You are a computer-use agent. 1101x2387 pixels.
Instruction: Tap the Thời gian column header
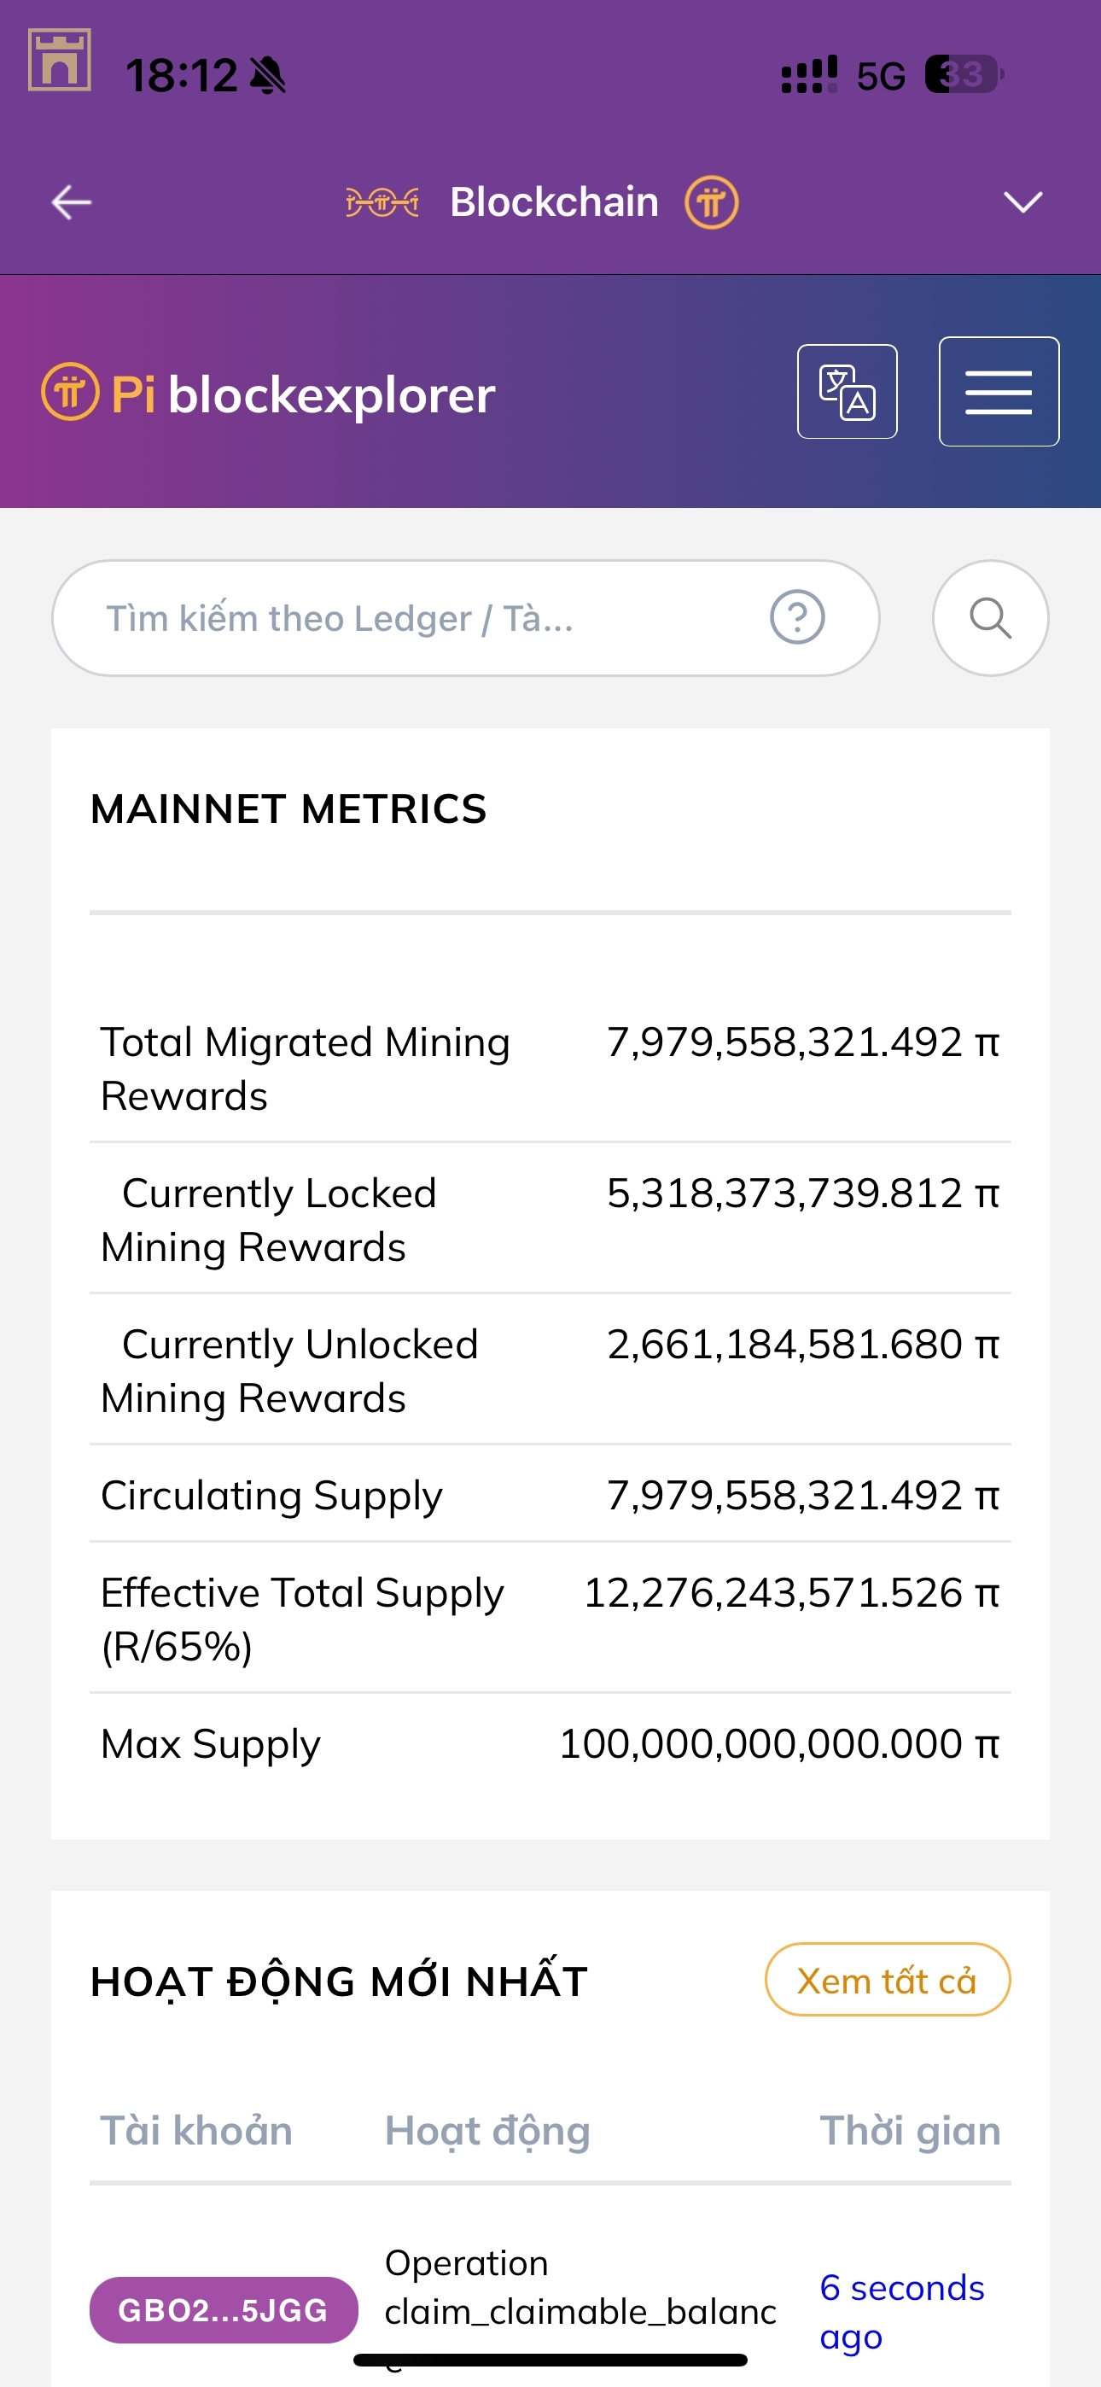click(910, 2130)
